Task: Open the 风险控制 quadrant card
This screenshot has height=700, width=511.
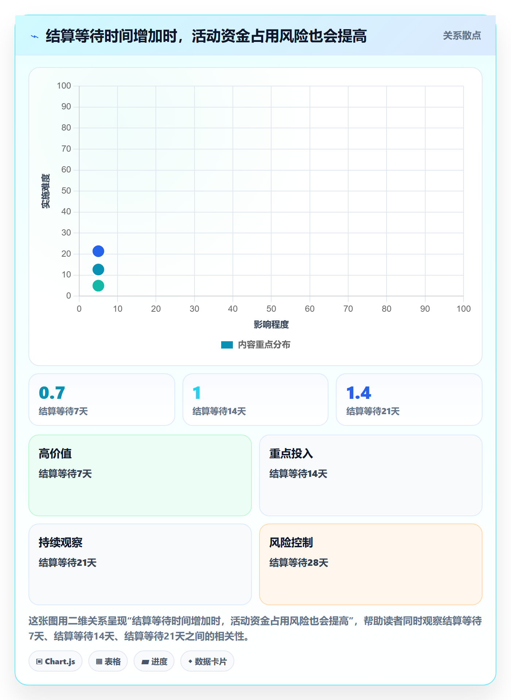Action: pos(371,564)
